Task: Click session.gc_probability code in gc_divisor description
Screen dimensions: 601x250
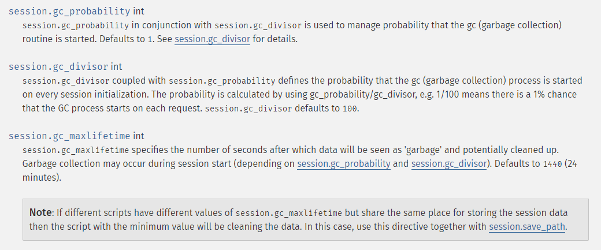Action: pos(222,81)
